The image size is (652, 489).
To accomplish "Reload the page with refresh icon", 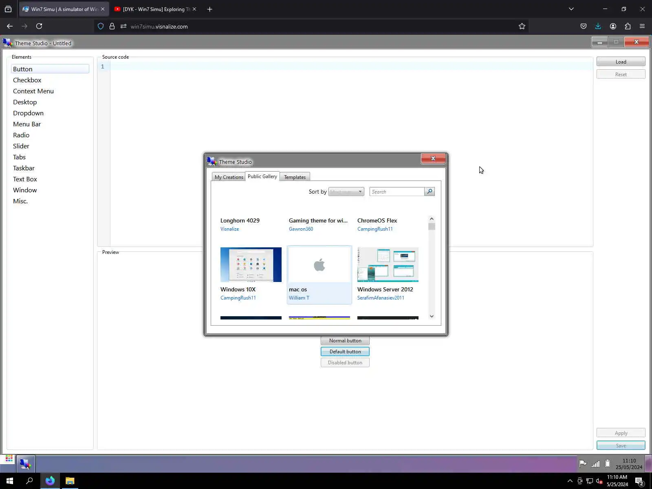I will pyautogui.click(x=39, y=26).
